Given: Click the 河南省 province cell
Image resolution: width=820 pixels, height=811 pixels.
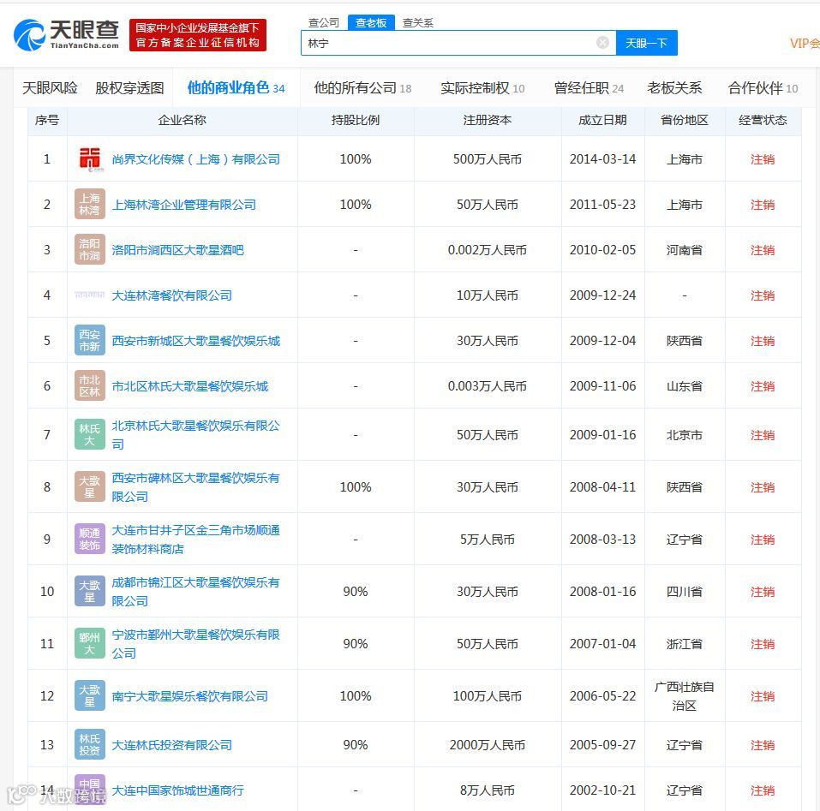Looking at the screenshot, I should click(x=685, y=250).
